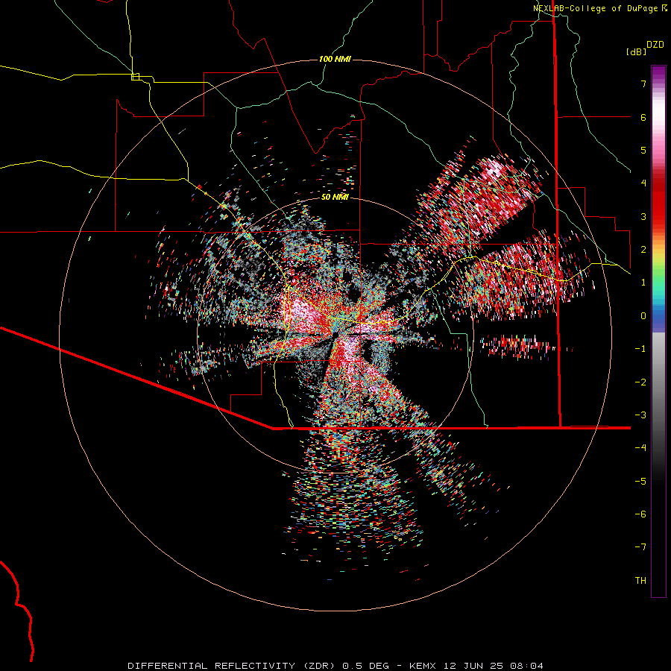
Task: Click the 50 NMI range ring label
Action: 335,198
